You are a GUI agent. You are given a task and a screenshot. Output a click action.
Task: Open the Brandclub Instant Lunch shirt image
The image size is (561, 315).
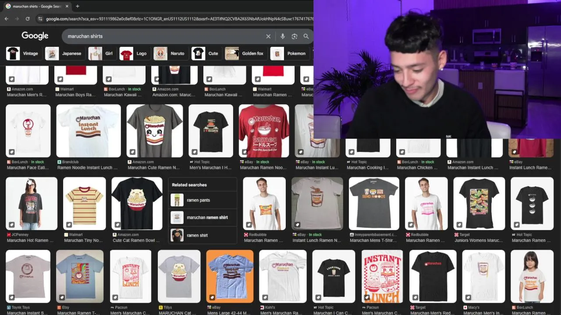coord(89,131)
